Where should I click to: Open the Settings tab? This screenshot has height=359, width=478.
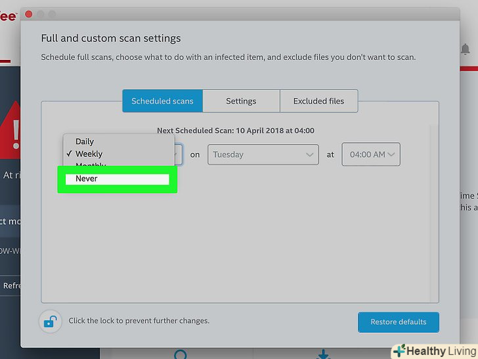(x=241, y=101)
